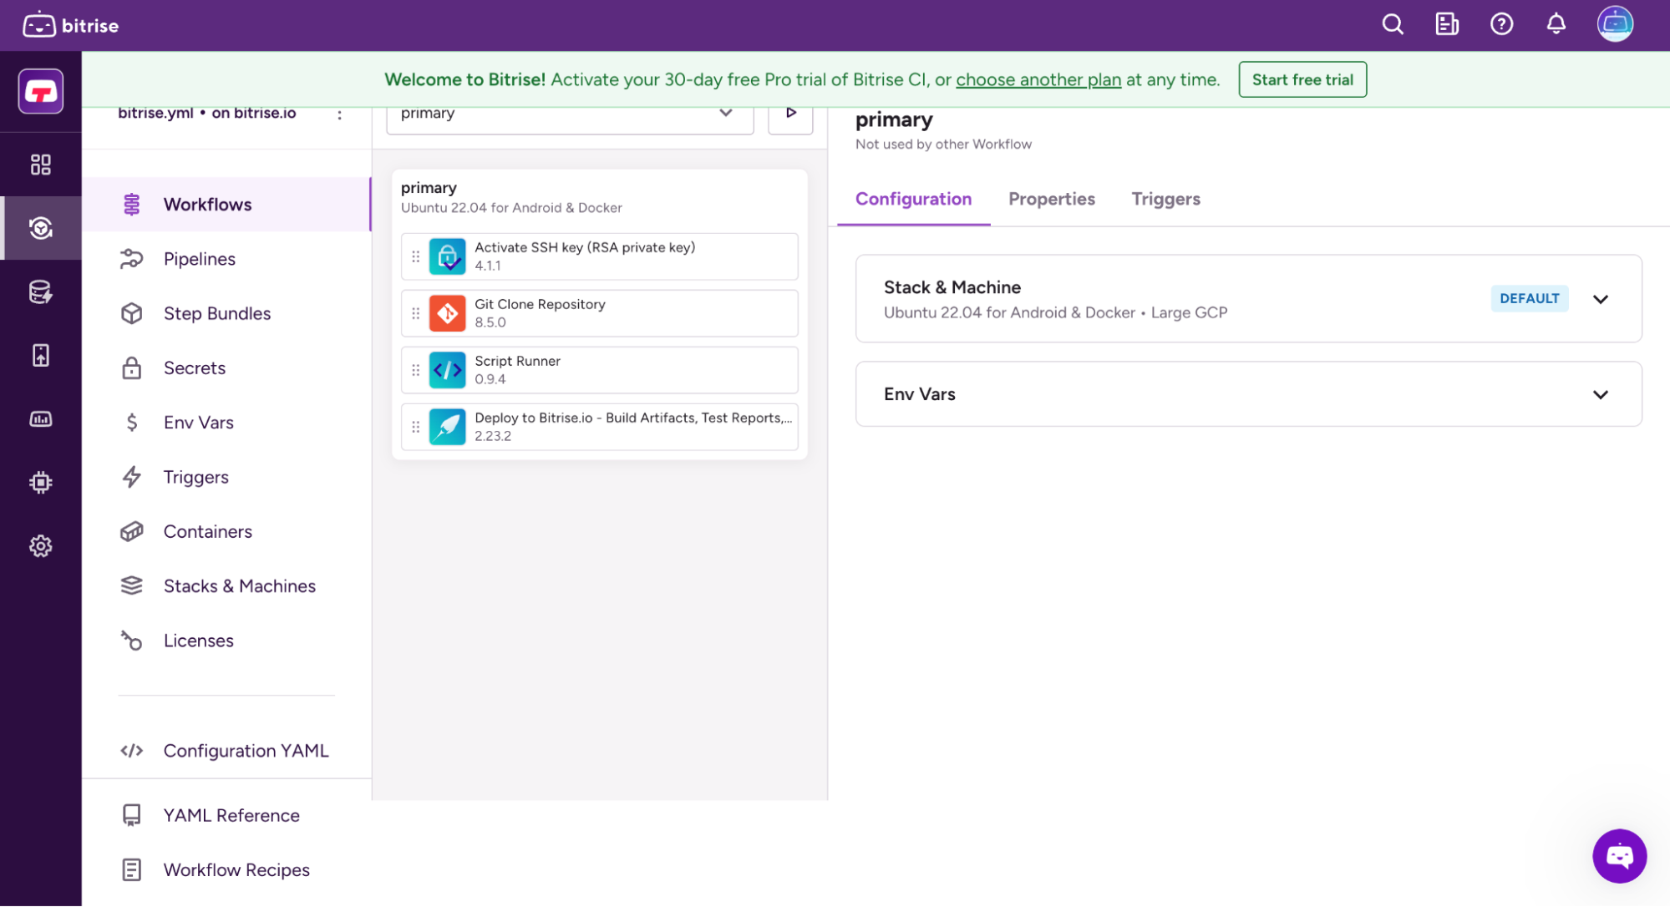Select the Script Runner step
The image size is (1670, 907).
coord(599,370)
